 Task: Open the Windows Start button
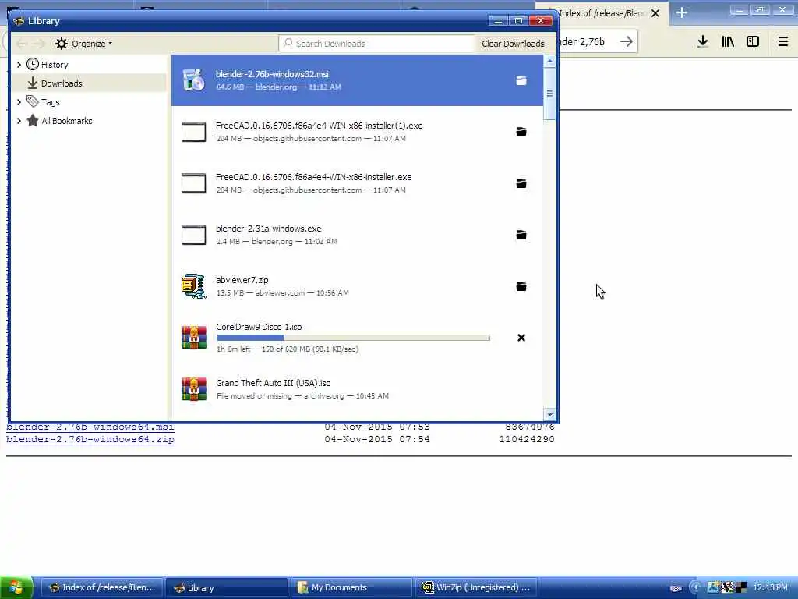tap(16, 588)
